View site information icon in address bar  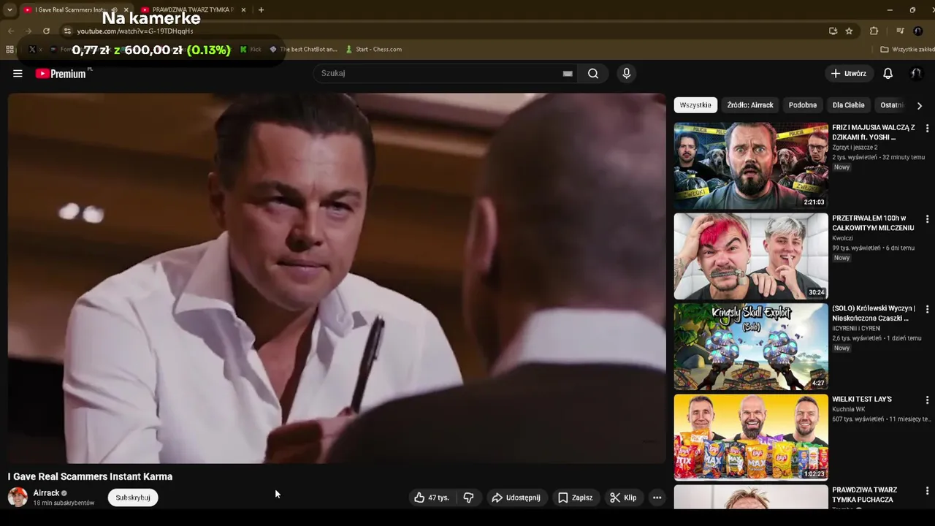tap(67, 31)
